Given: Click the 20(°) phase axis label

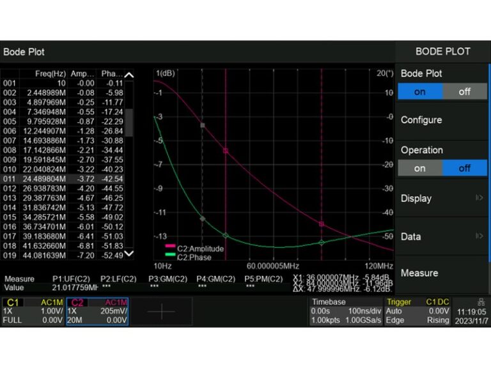Looking at the screenshot, I should click(385, 73).
